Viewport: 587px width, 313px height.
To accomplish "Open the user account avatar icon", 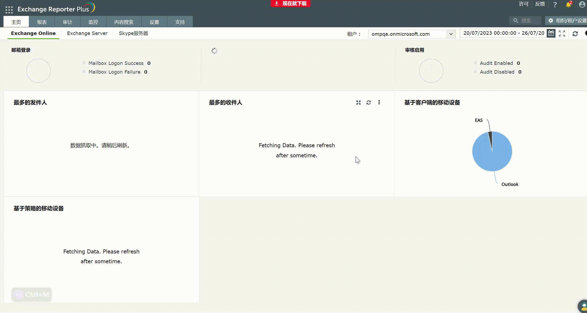I will click(582, 5).
